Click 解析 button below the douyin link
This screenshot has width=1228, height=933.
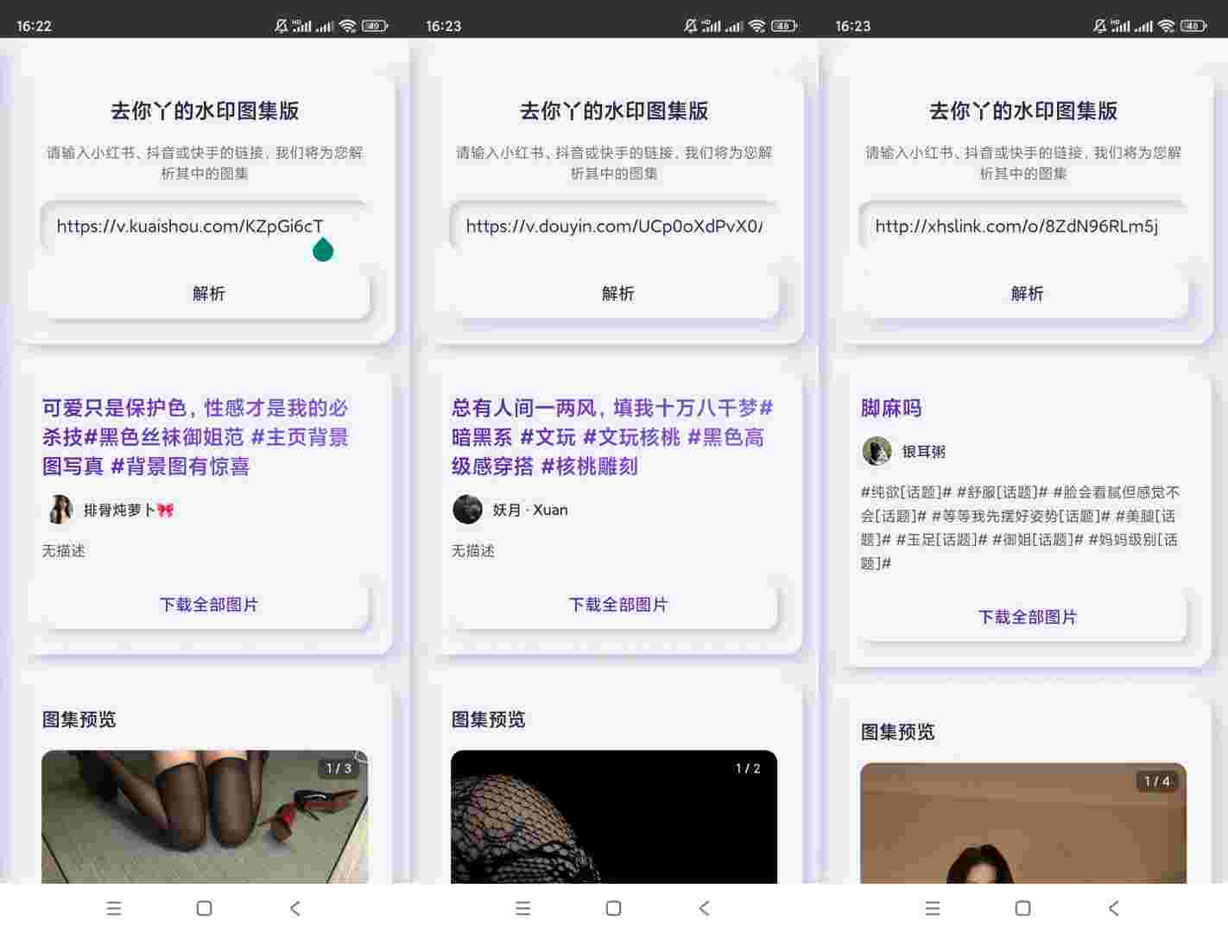point(617,294)
